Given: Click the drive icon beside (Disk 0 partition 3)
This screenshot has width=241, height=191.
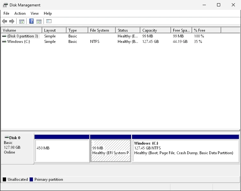Looking at the screenshot, I should [4, 36].
